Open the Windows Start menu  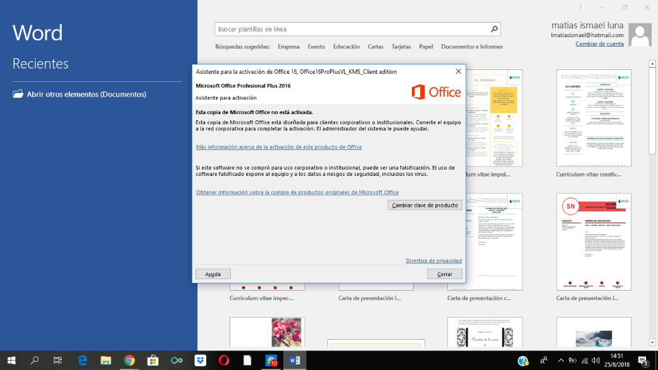coord(11,361)
